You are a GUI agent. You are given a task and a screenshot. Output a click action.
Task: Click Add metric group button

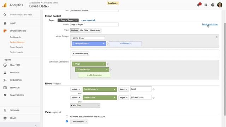[81, 54]
